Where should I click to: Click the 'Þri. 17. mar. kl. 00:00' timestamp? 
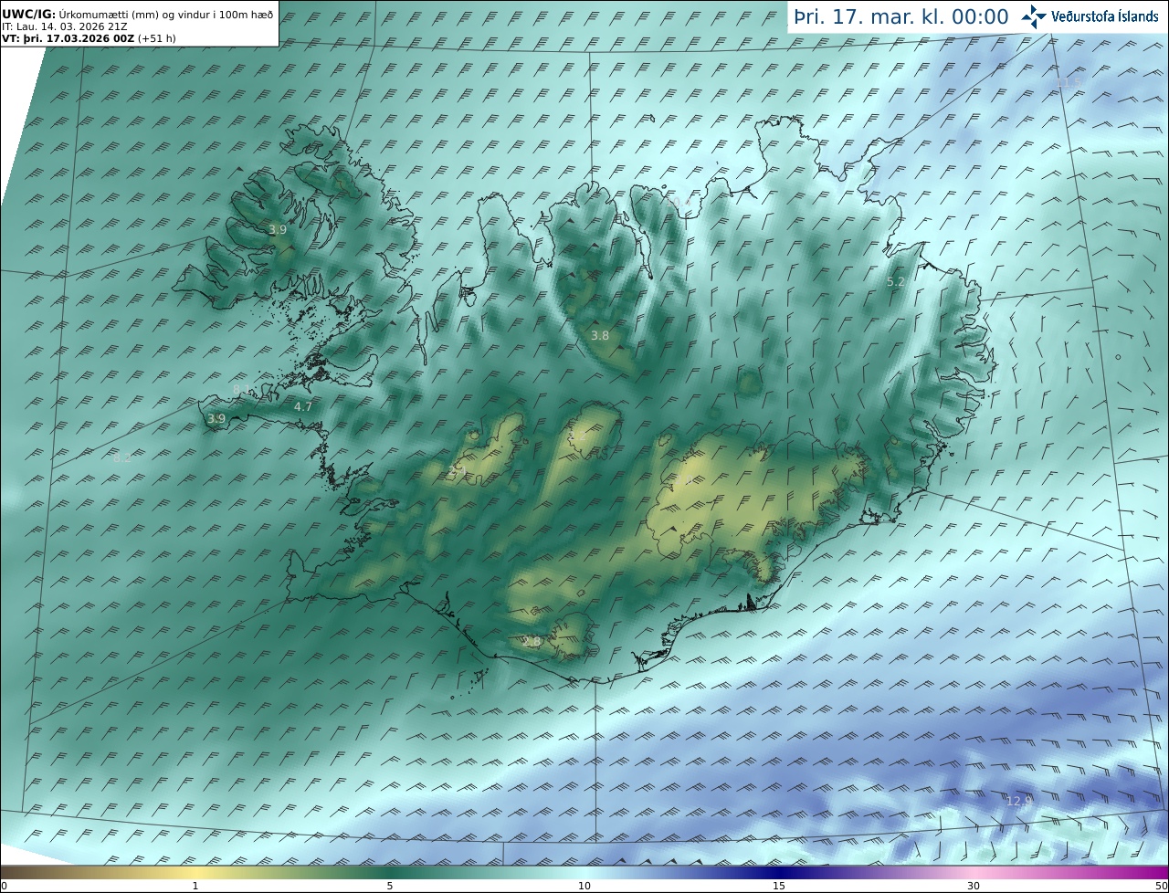[901, 17]
